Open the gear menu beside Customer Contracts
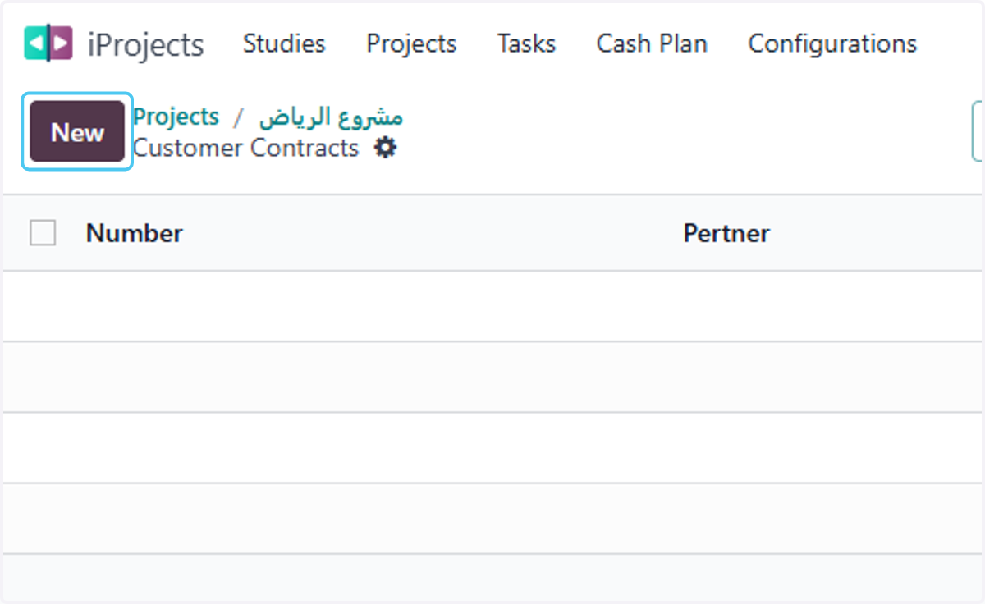 (385, 149)
